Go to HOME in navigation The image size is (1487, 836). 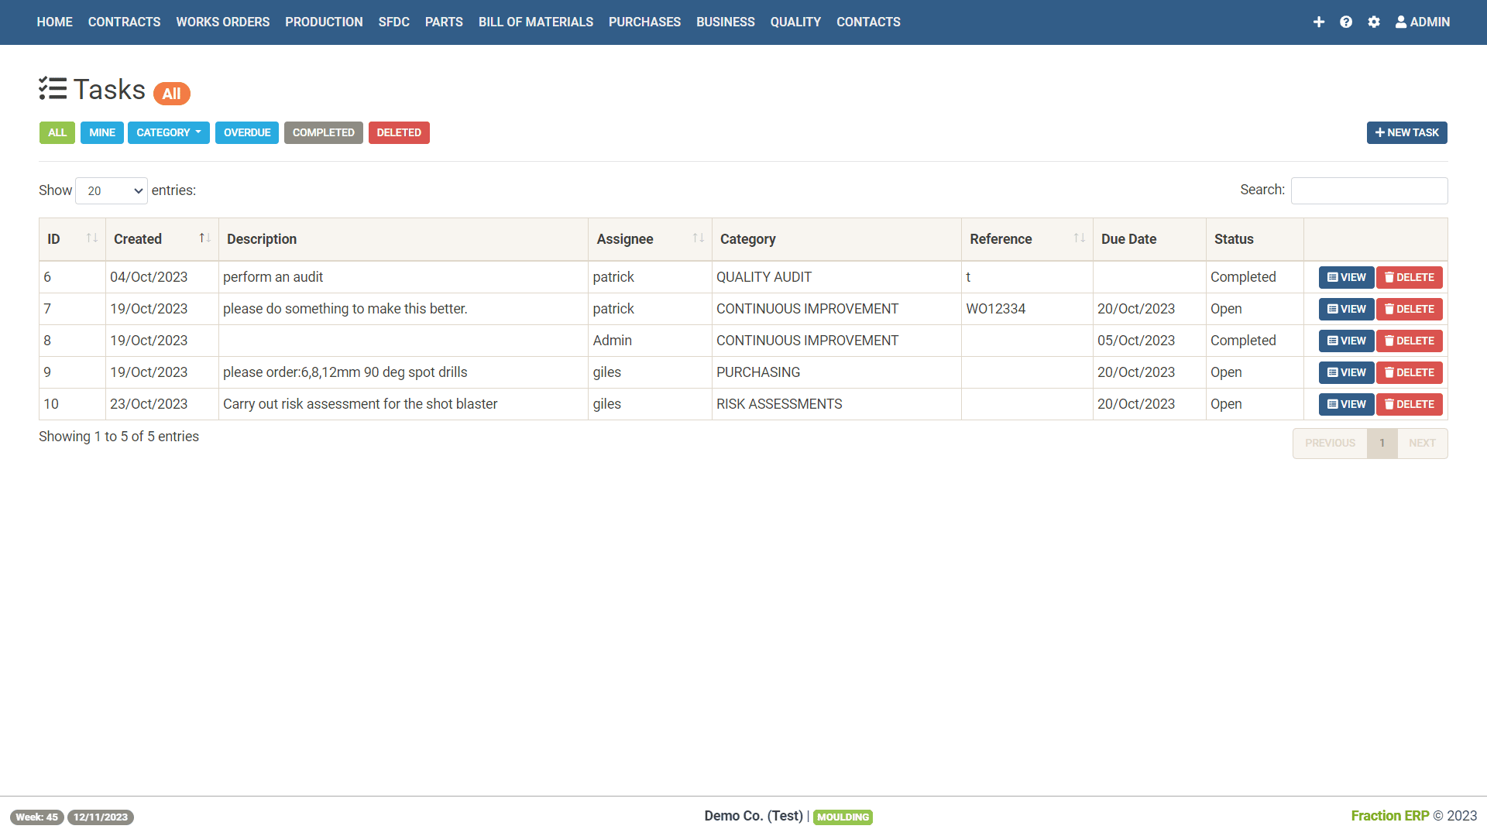tap(54, 22)
